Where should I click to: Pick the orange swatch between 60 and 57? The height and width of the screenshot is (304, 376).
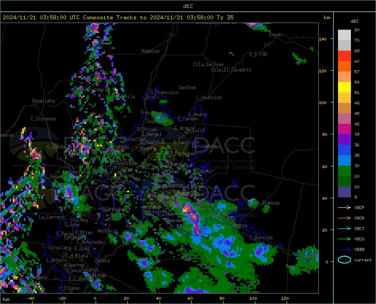click(x=344, y=66)
